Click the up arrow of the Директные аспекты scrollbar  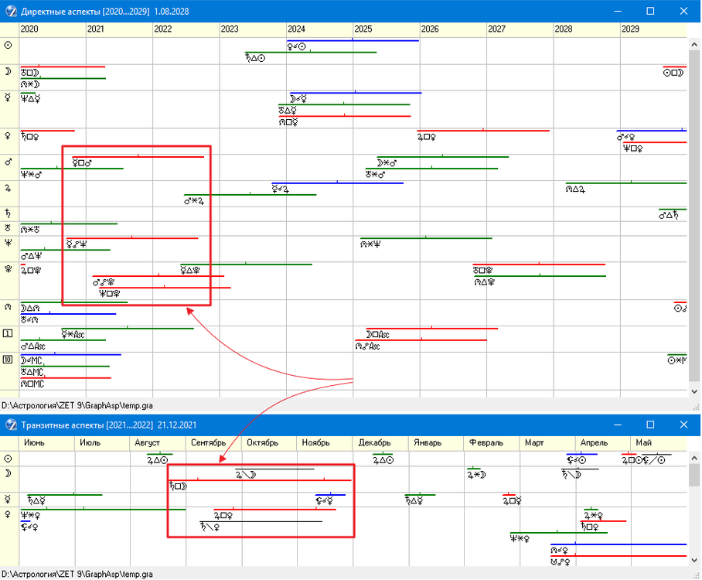pos(694,44)
